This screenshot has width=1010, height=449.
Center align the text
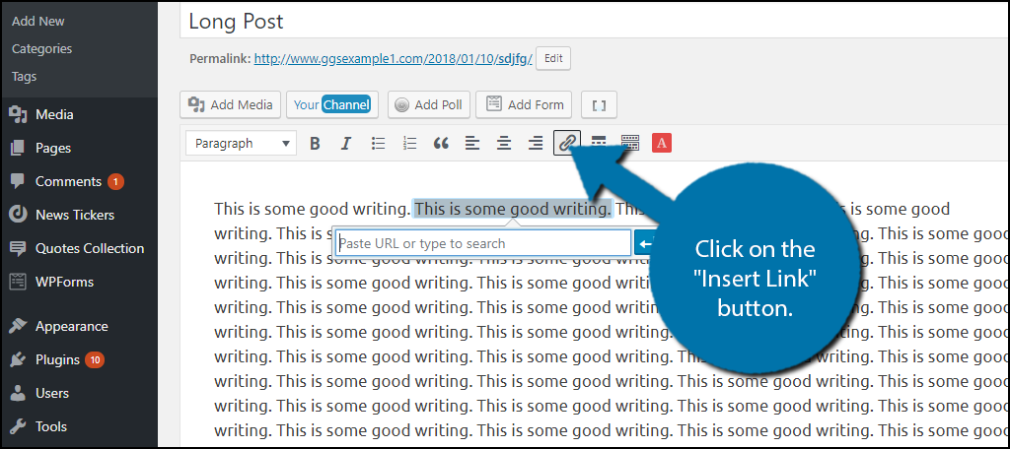504,144
